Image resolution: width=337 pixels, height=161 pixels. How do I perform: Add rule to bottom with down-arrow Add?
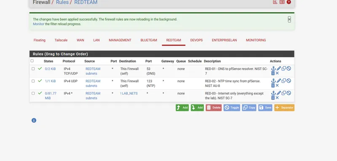pos(197,108)
